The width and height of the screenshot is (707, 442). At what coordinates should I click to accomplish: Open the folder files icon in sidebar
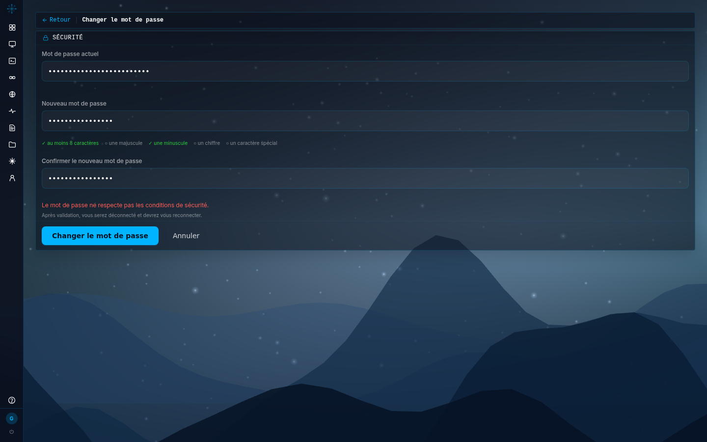tap(12, 144)
